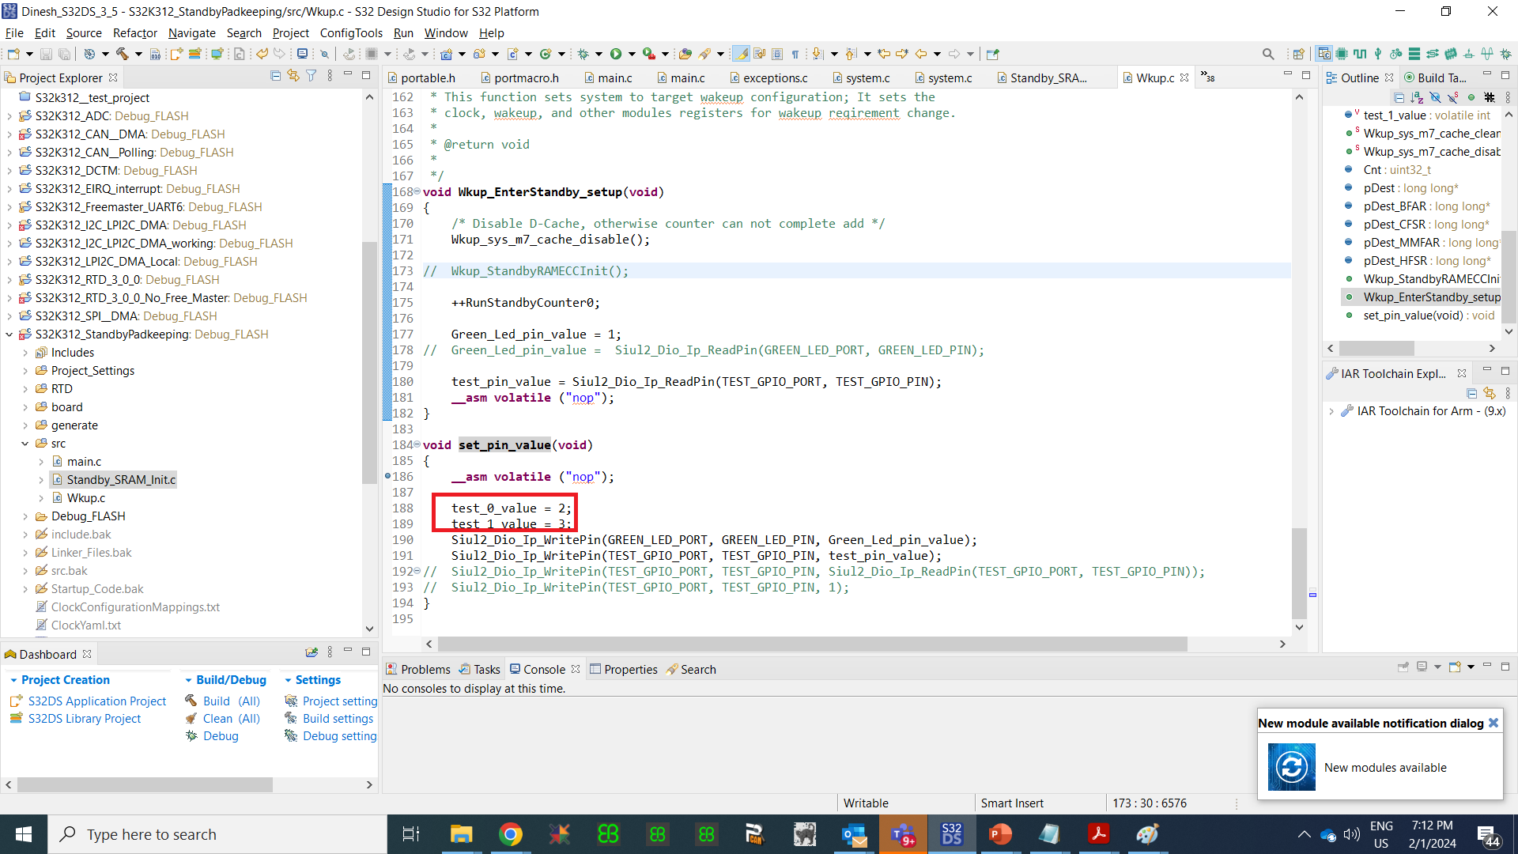Click the Build (All) dashboard link
Image resolution: width=1518 pixels, height=854 pixels.
231,701
